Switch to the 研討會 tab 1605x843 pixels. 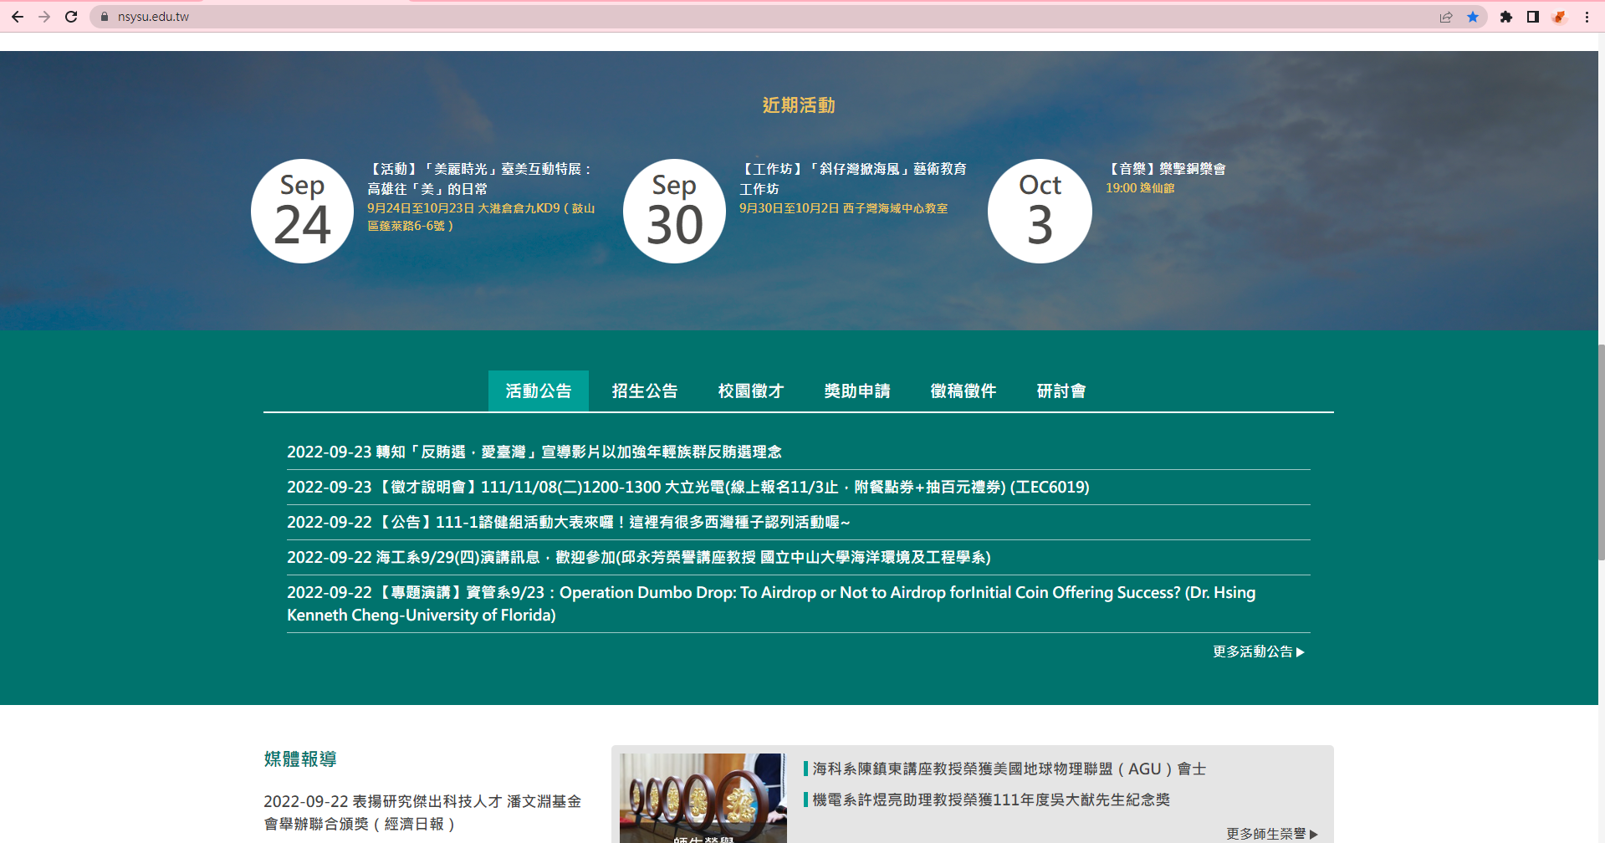[1061, 391]
